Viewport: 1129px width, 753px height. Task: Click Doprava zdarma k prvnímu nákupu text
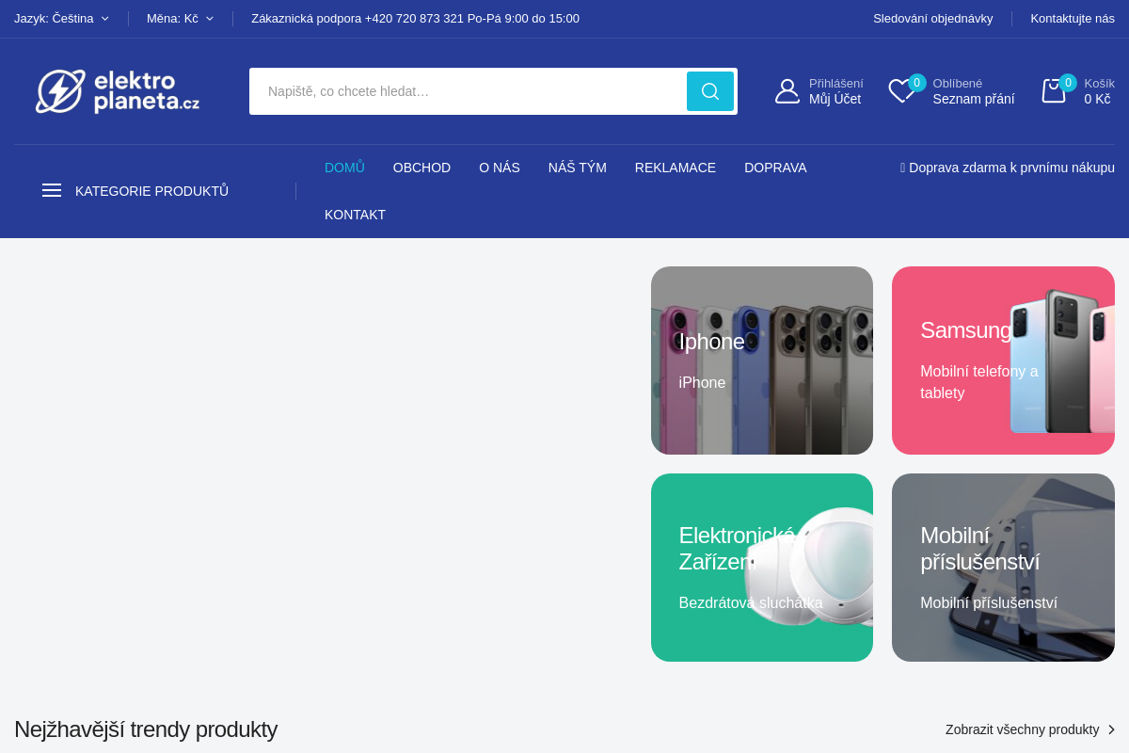(x=1008, y=168)
